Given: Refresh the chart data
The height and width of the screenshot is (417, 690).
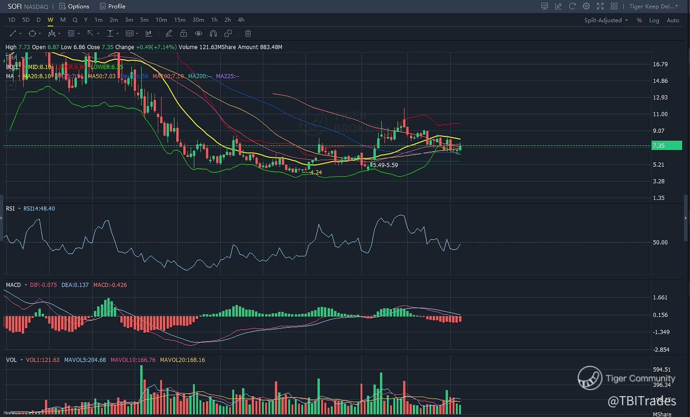Looking at the screenshot, I should (572, 6).
